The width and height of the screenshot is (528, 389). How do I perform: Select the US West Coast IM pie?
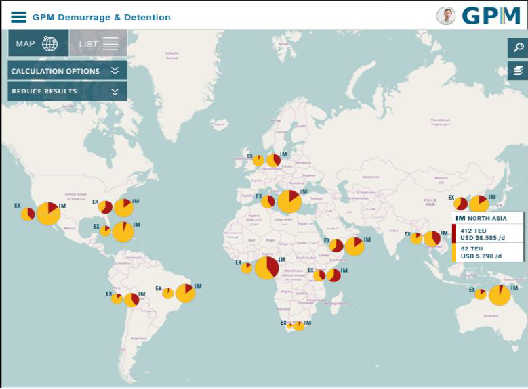pyautogui.click(x=49, y=214)
